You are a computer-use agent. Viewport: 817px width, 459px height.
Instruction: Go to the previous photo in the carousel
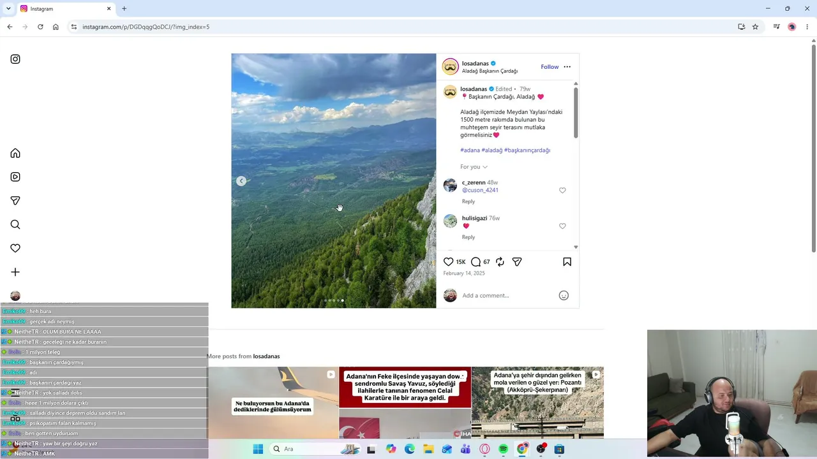click(x=241, y=181)
